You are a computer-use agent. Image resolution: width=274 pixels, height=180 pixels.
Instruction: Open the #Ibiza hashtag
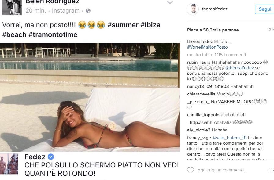click(x=150, y=25)
